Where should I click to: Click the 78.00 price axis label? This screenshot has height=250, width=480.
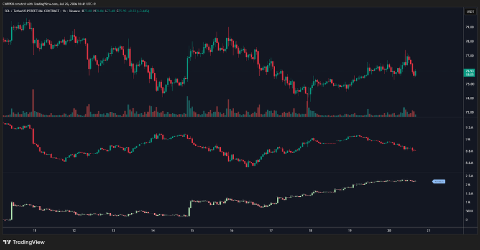(x=469, y=41)
